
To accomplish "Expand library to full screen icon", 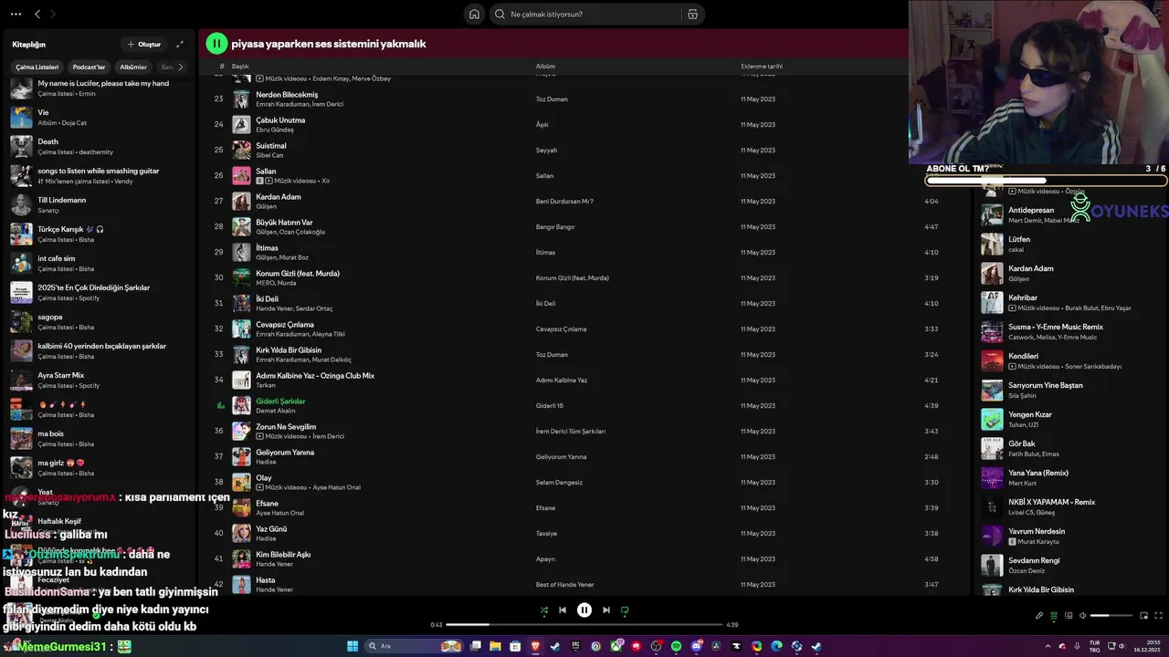I will tap(180, 44).
